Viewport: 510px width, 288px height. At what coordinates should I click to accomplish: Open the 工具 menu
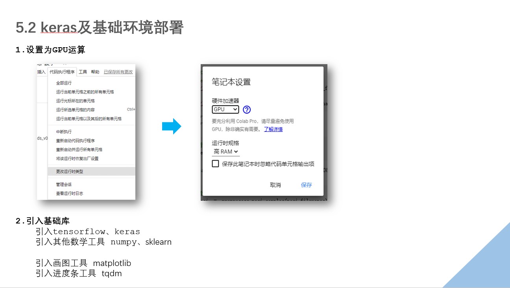point(83,72)
